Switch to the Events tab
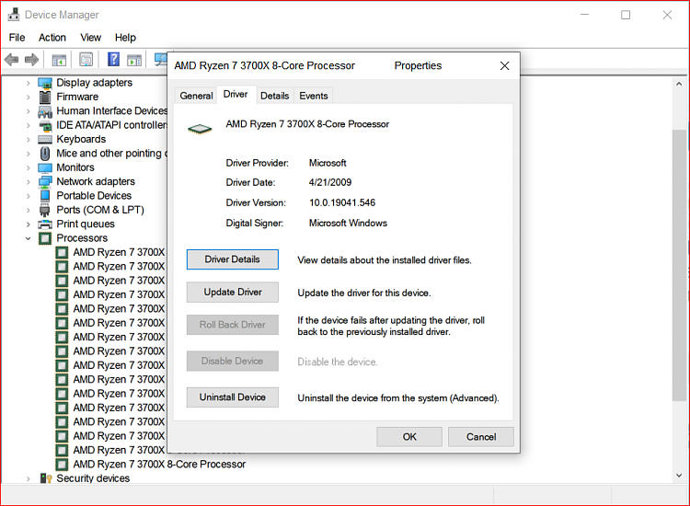This screenshot has height=506, width=690. click(314, 96)
